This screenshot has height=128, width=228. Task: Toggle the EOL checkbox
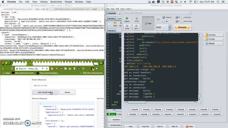point(164,21)
